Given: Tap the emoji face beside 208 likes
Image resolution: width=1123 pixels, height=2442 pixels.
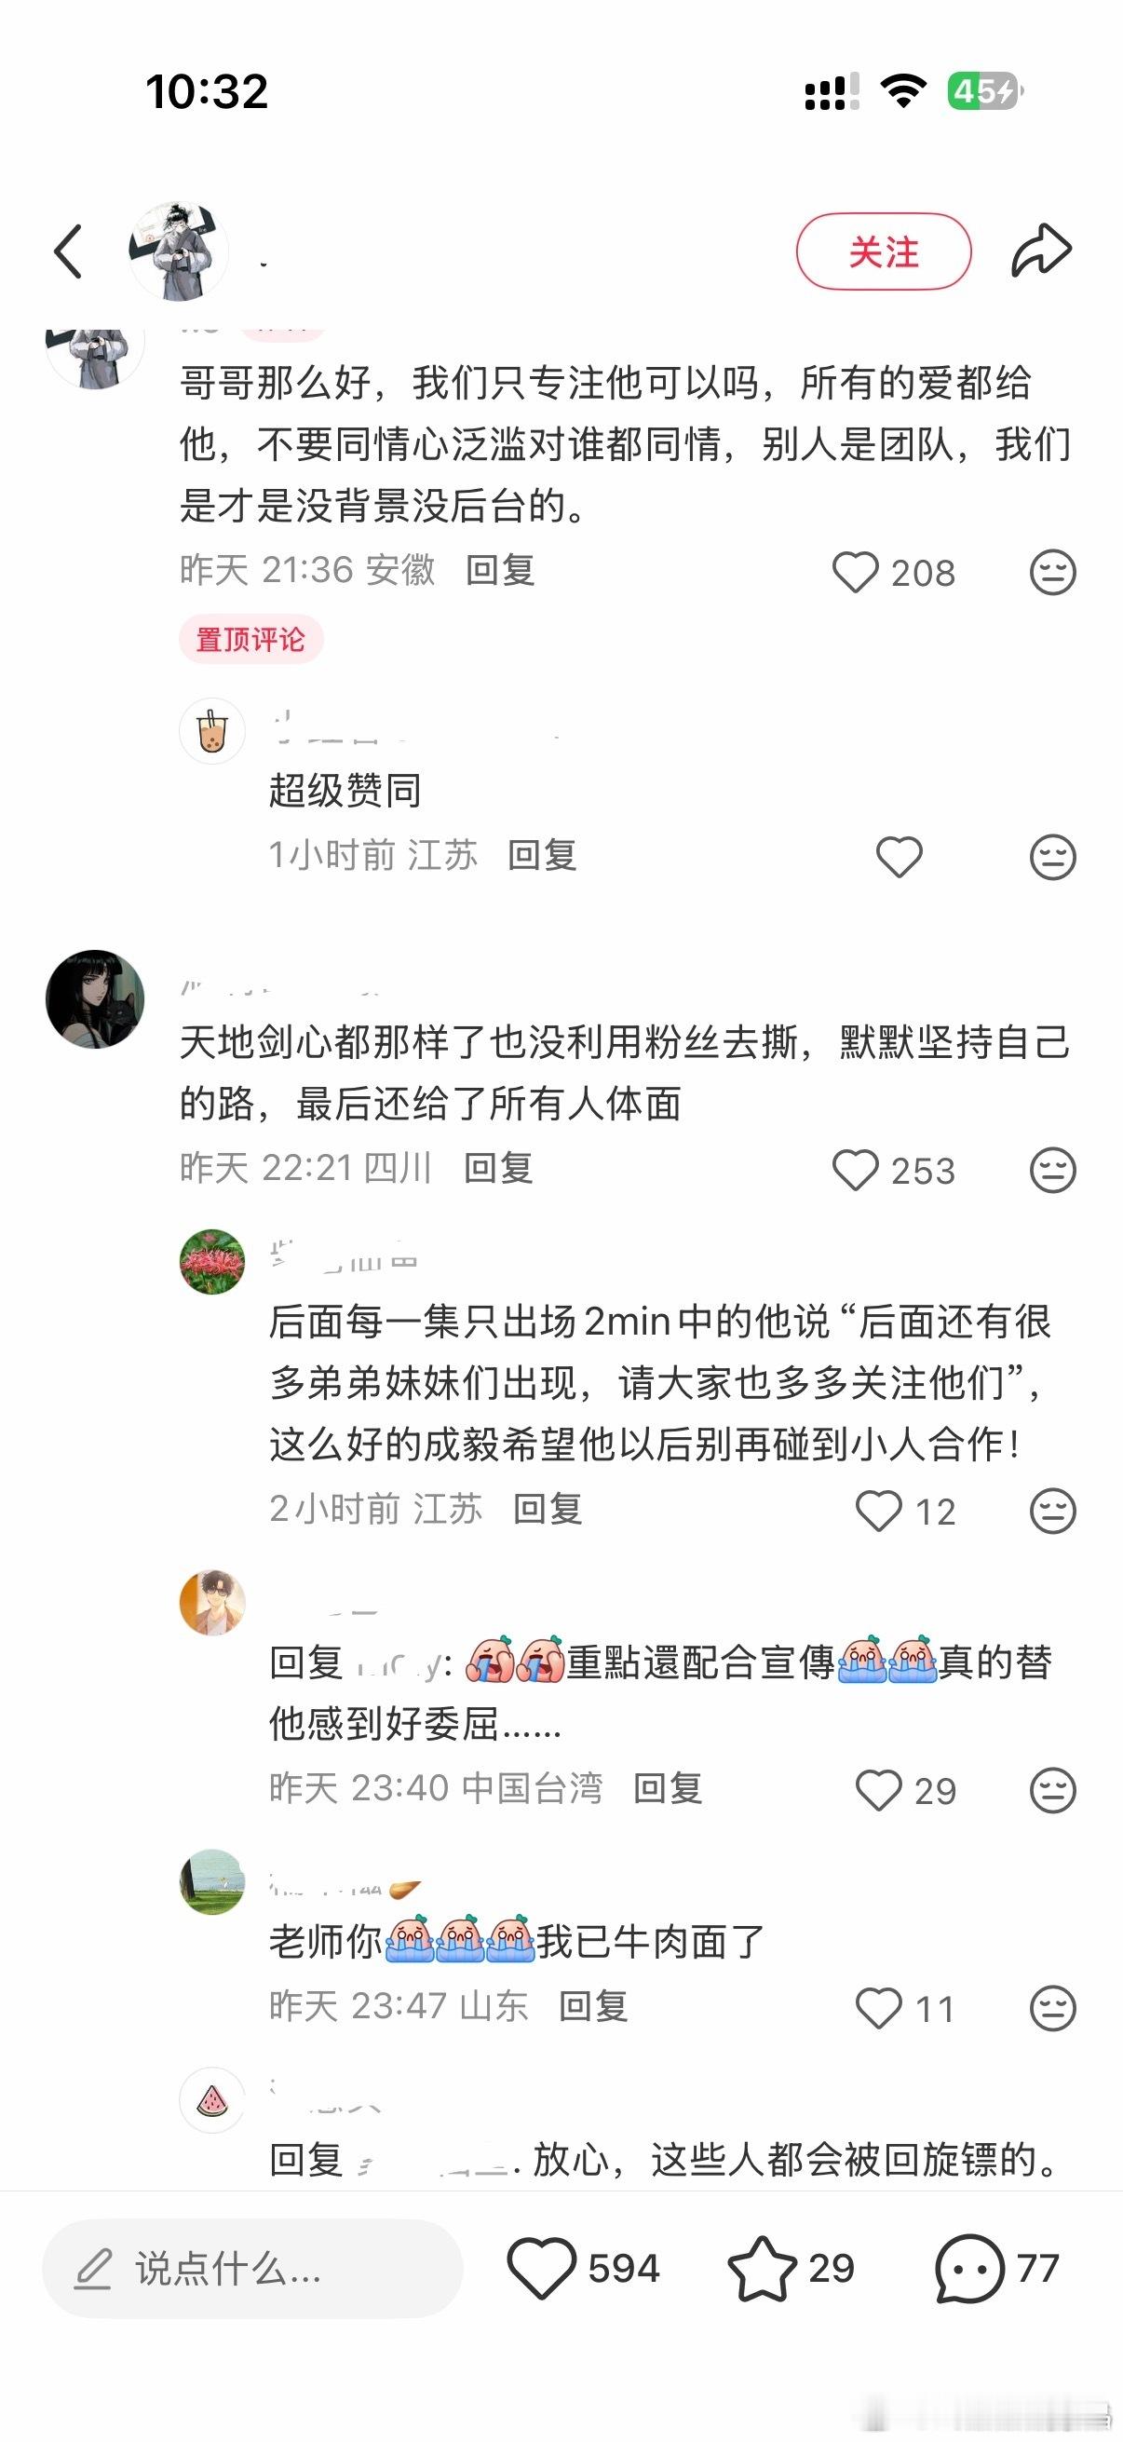Looking at the screenshot, I should (x=1052, y=573).
